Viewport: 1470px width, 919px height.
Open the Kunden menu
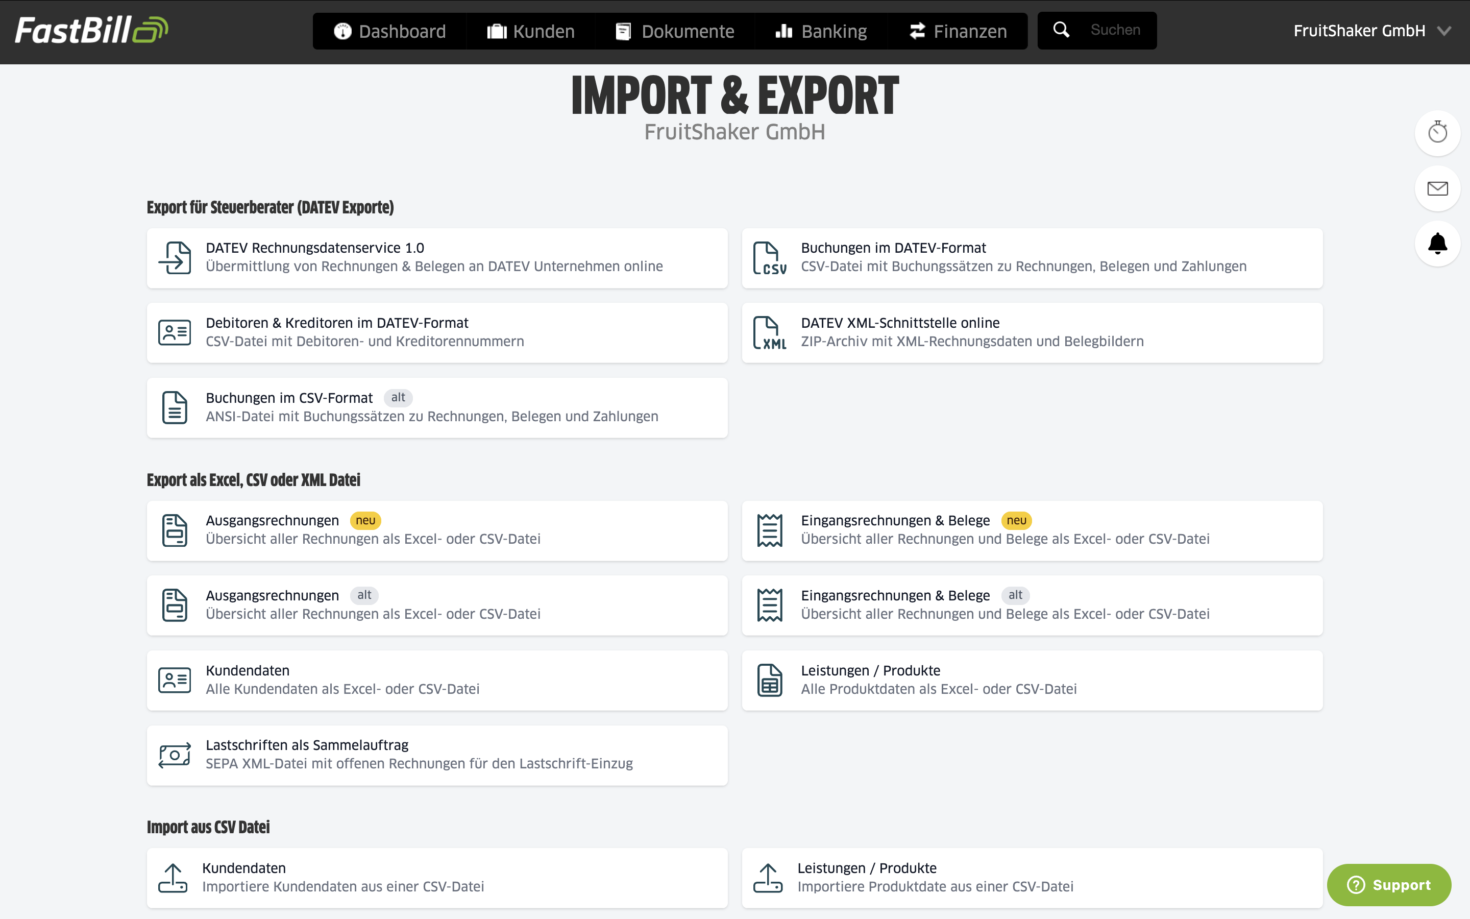[x=531, y=31]
